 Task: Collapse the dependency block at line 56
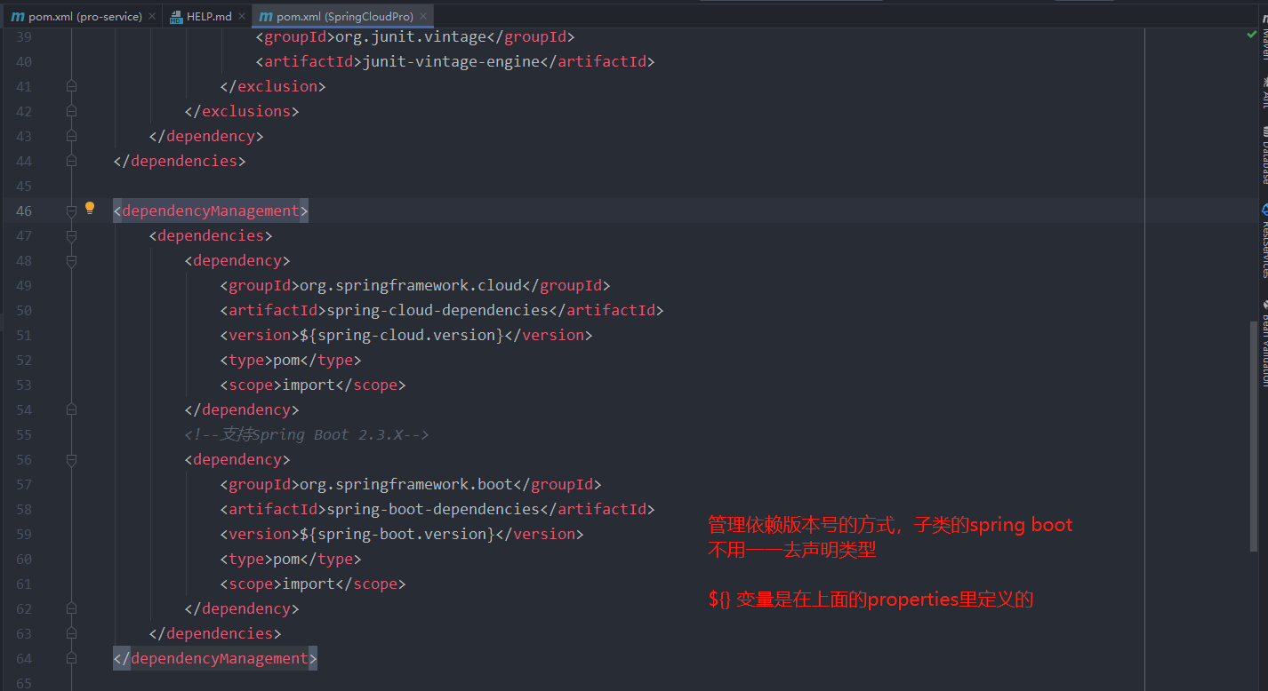[72, 459]
